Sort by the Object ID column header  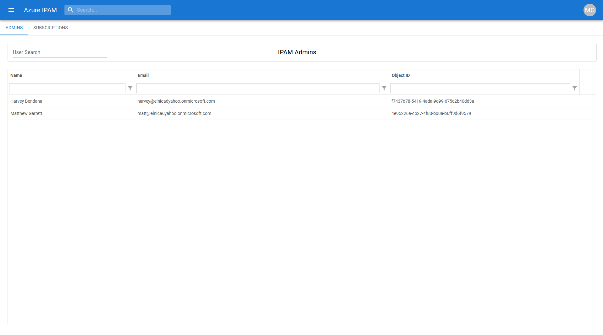click(x=484, y=75)
